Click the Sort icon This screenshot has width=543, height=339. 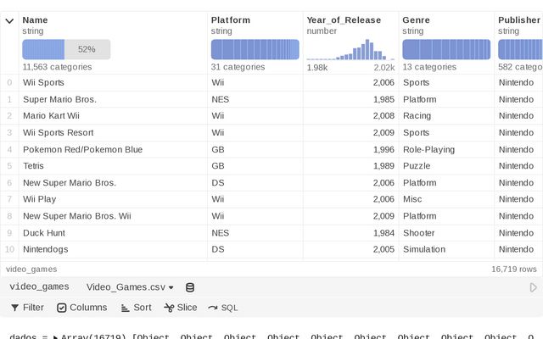(x=125, y=308)
